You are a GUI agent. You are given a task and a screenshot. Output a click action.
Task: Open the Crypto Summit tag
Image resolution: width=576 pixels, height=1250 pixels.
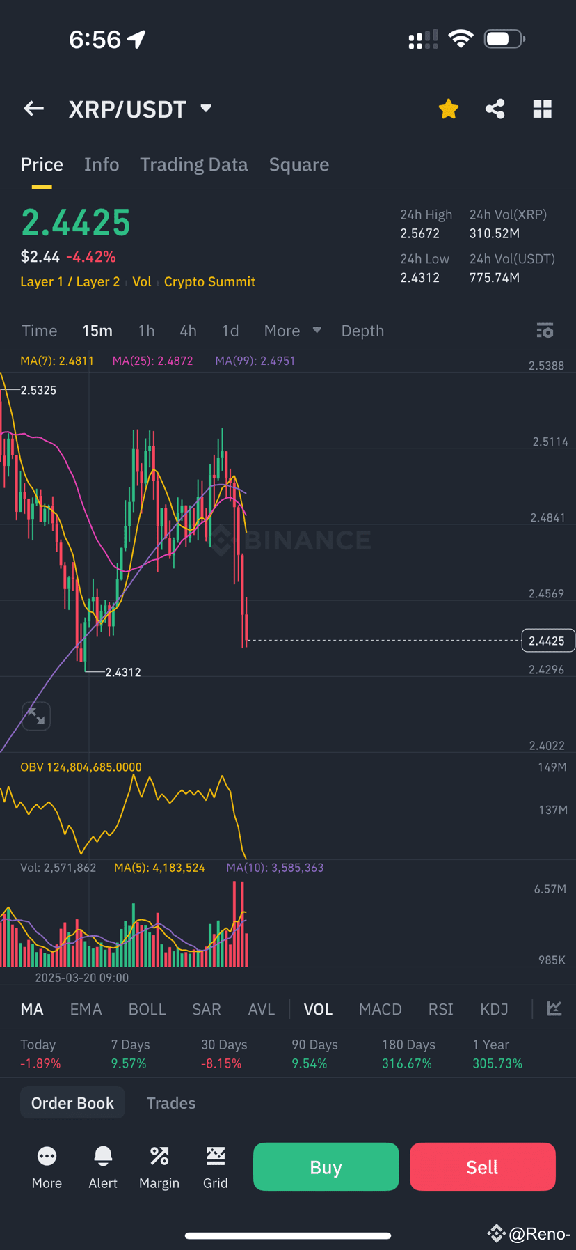click(x=209, y=281)
